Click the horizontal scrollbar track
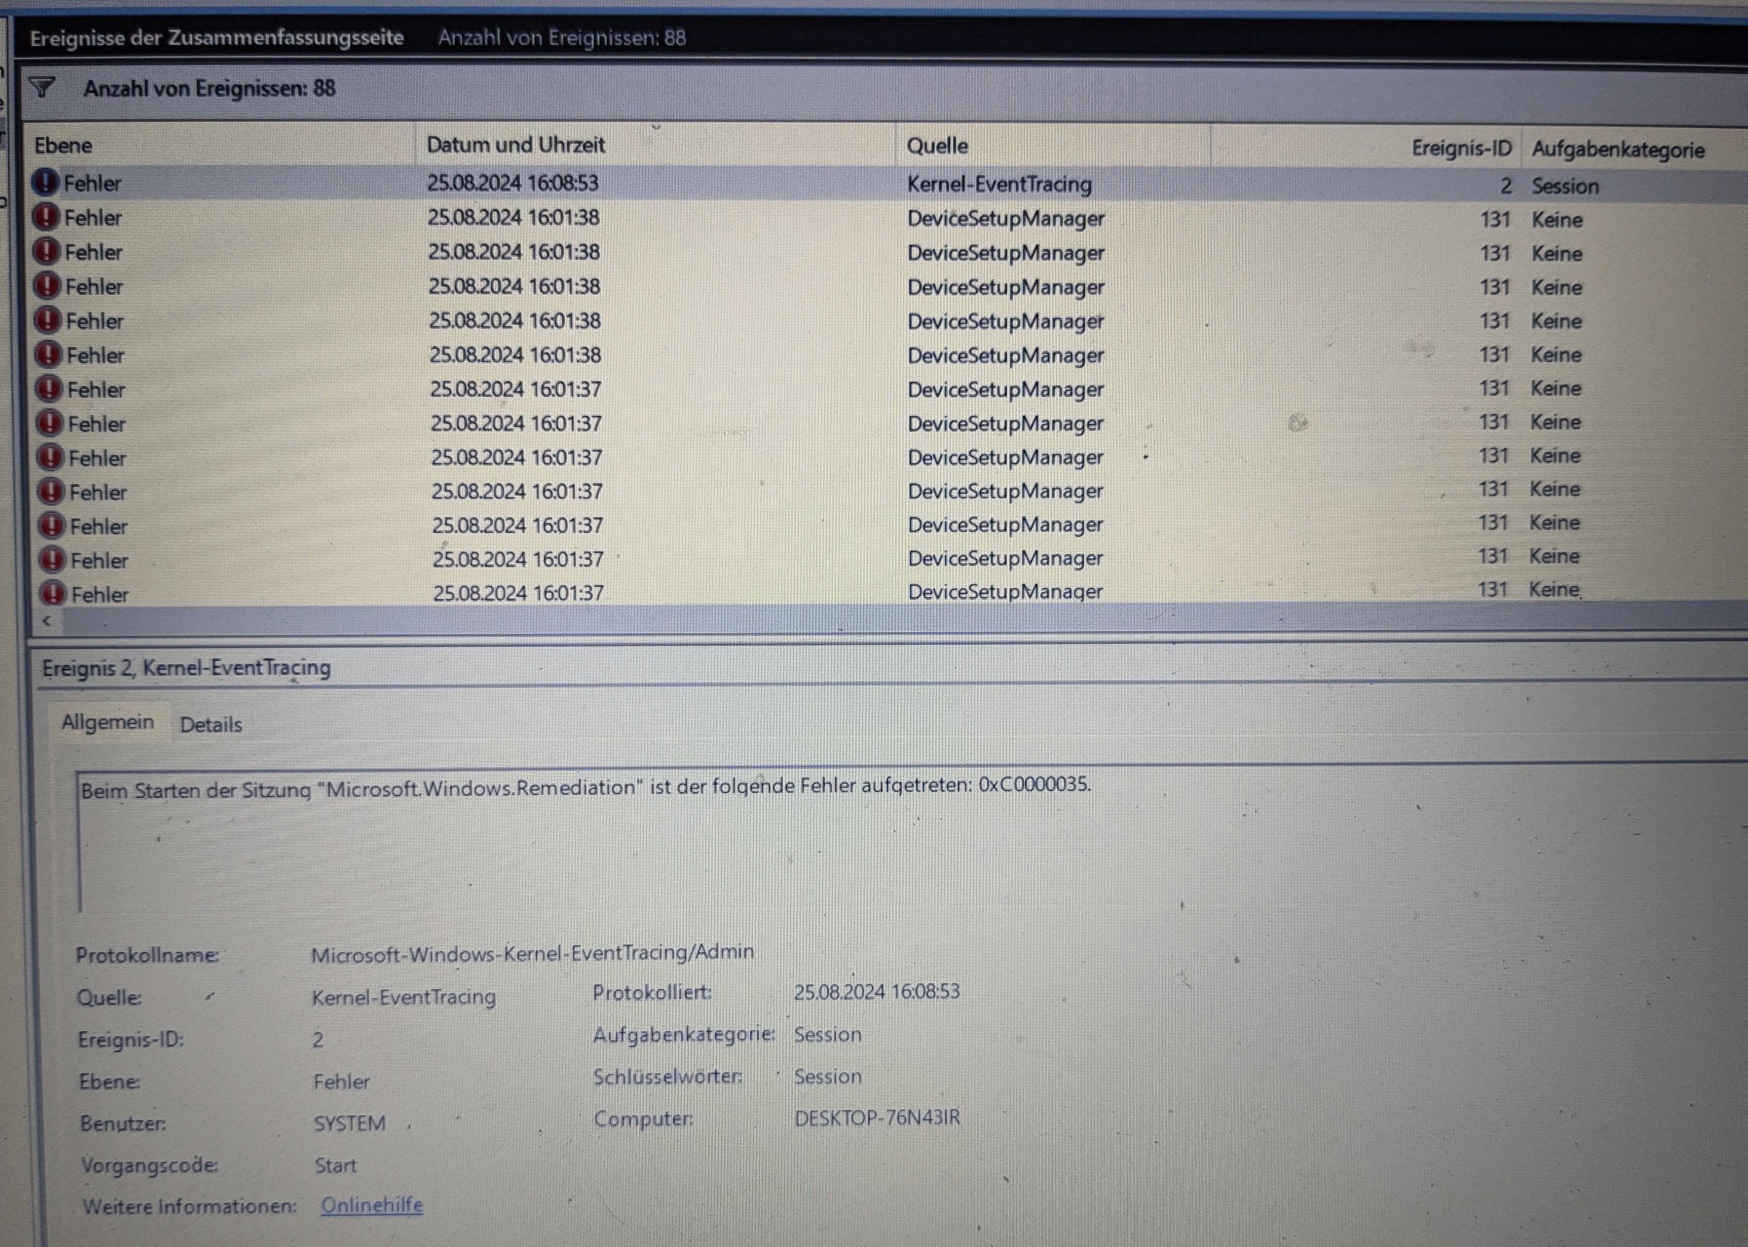 [x=845, y=620]
